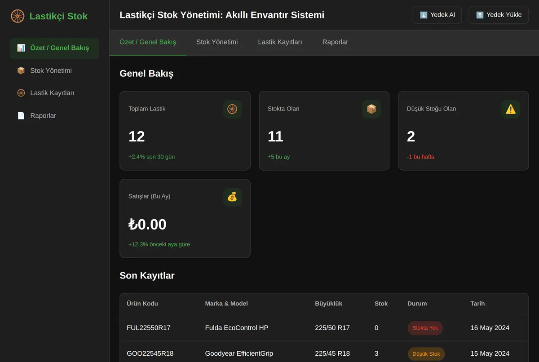Click the 225/50 R17 size cell
539x362 pixels.
coord(332,328)
